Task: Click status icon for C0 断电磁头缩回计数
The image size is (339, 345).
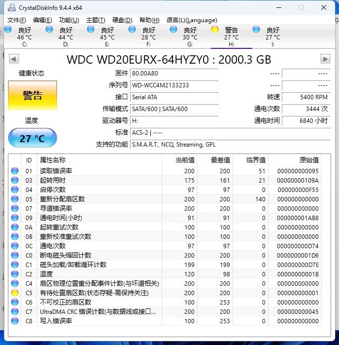Action: click(x=15, y=256)
